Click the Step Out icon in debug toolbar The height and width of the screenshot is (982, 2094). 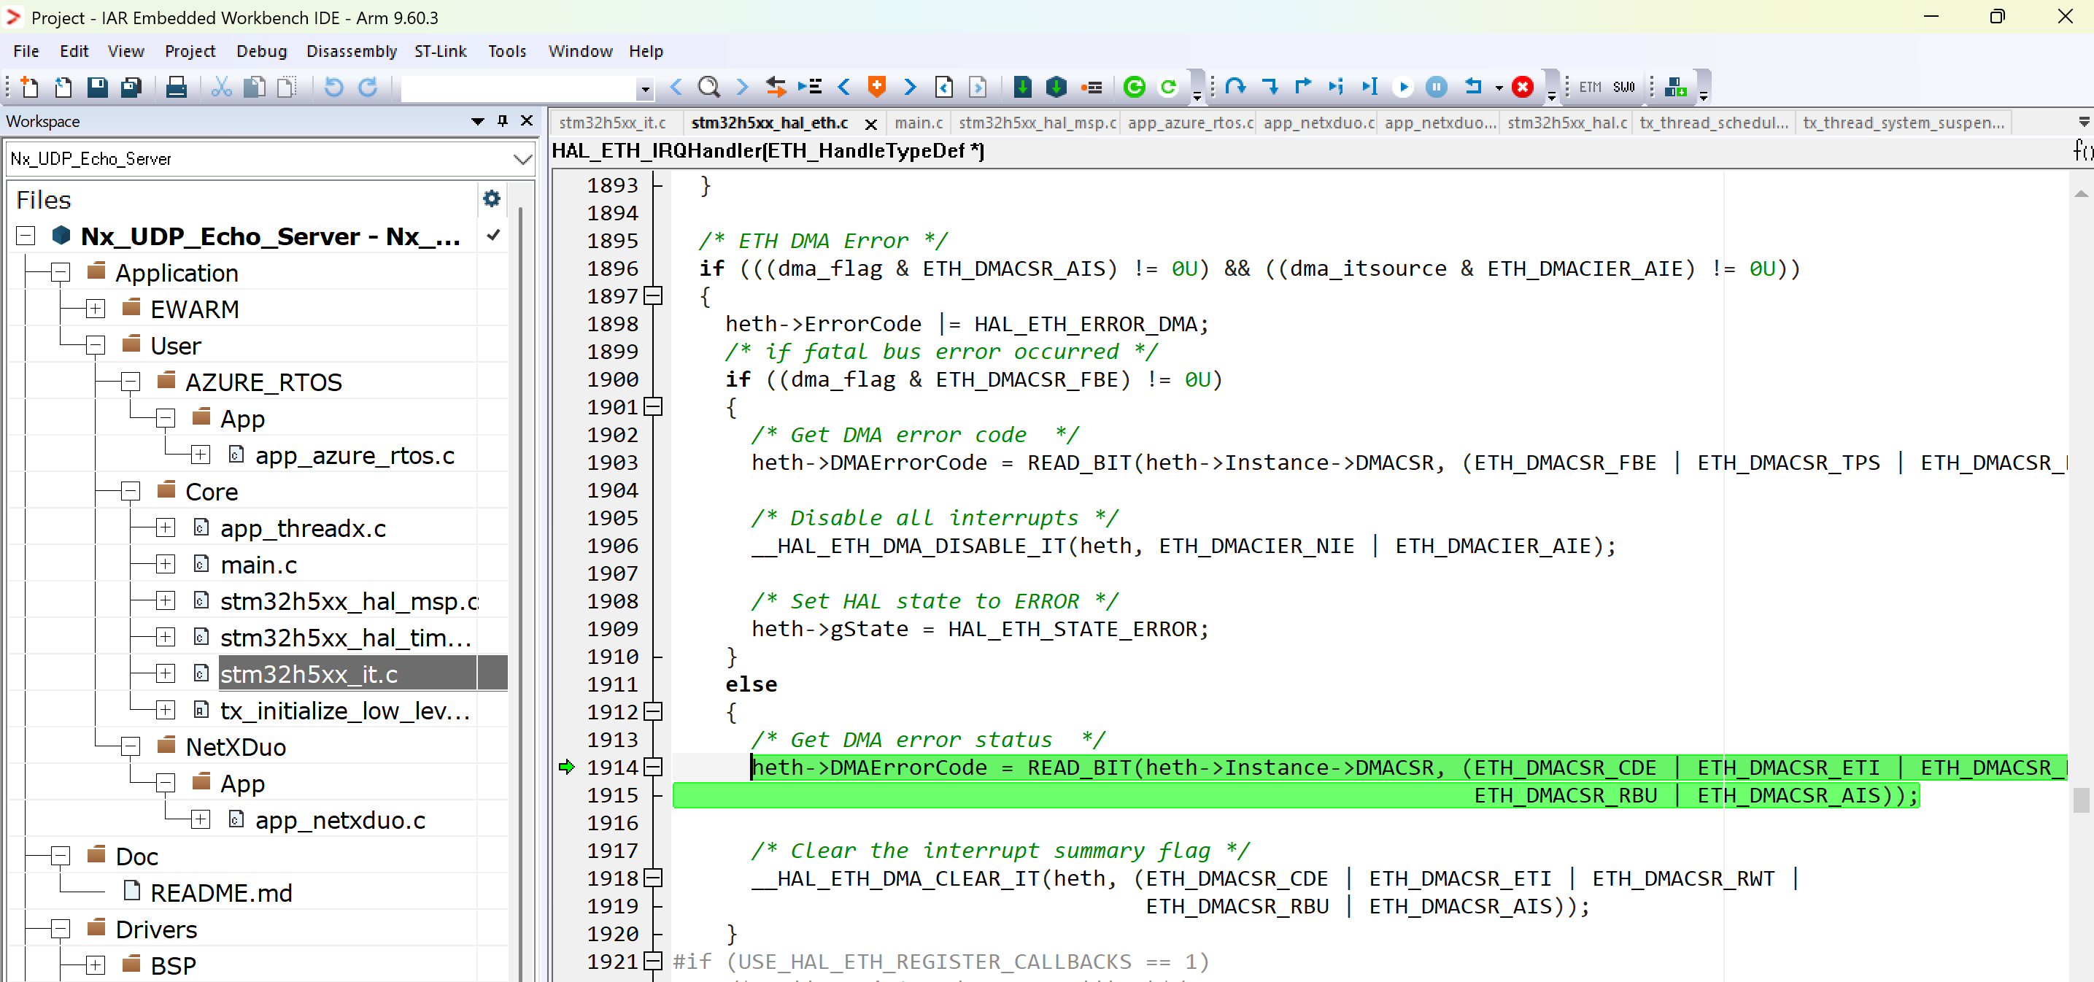click(x=1303, y=87)
